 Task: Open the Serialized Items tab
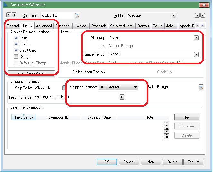pyautogui.click(x=122, y=26)
